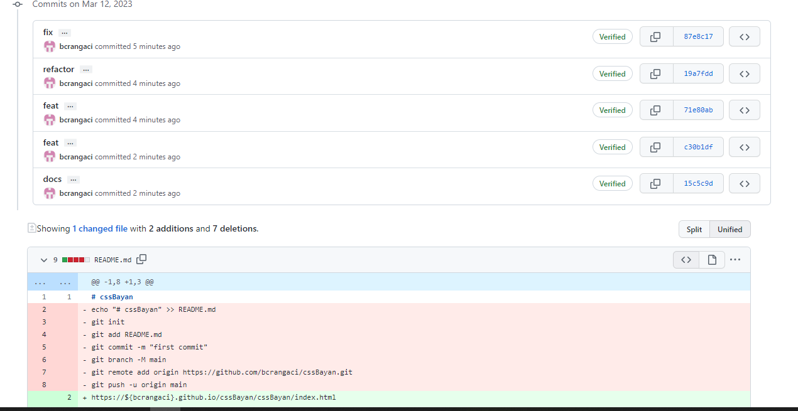Collapse the README.md diff chevron
The image size is (798, 411).
pos(44,260)
